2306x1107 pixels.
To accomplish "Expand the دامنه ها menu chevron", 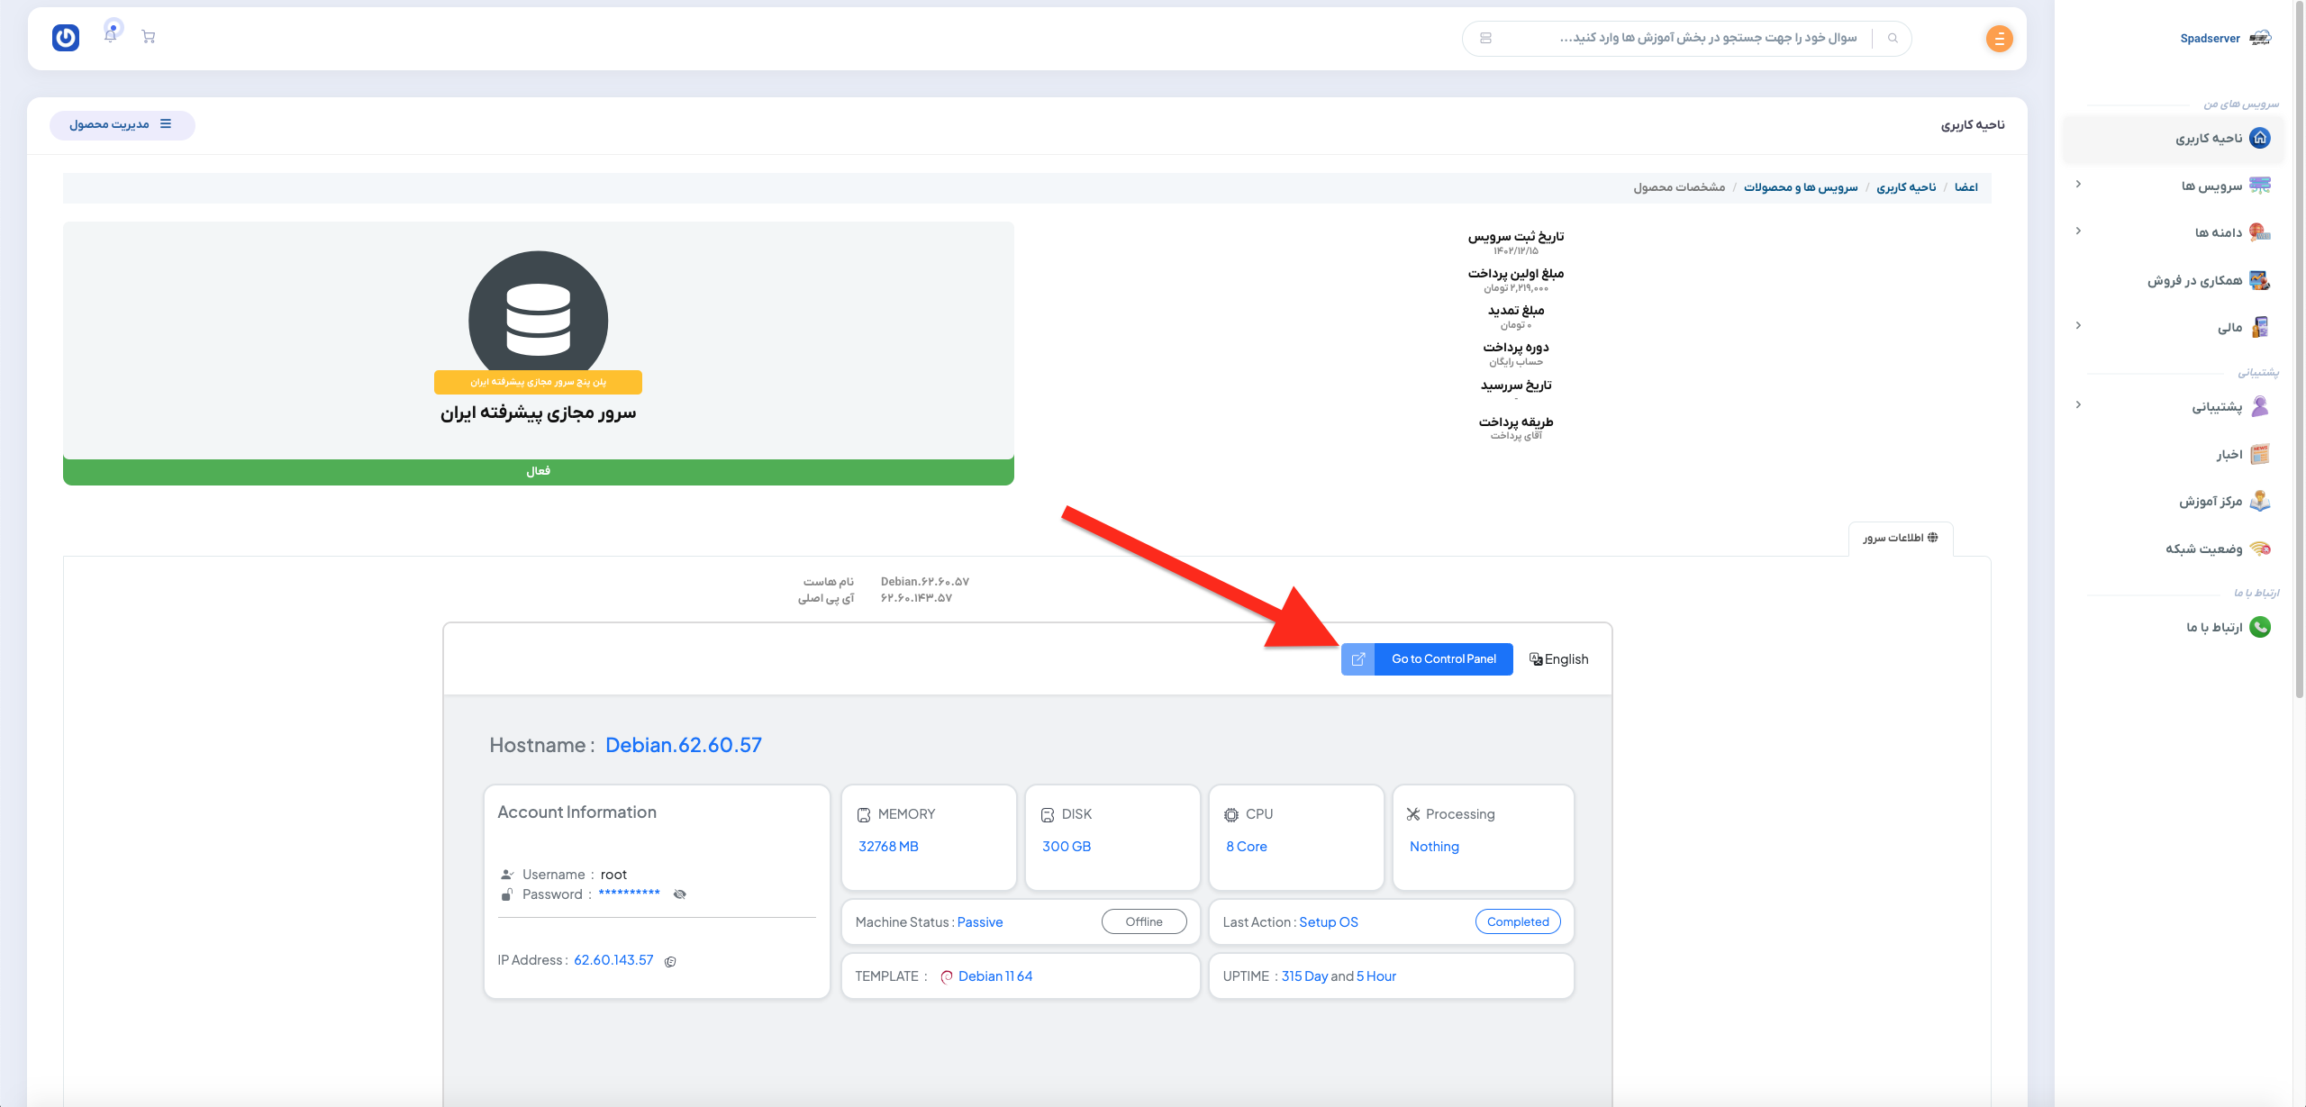I will point(2078,231).
